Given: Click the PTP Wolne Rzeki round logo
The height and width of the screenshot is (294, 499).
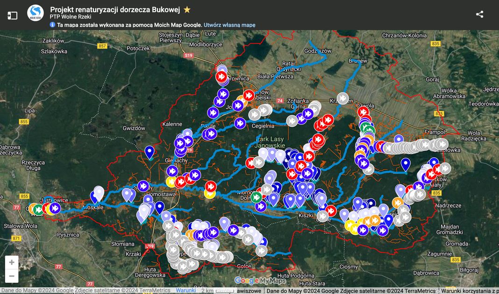Looking at the screenshot, I should click(x=36, y=13).
